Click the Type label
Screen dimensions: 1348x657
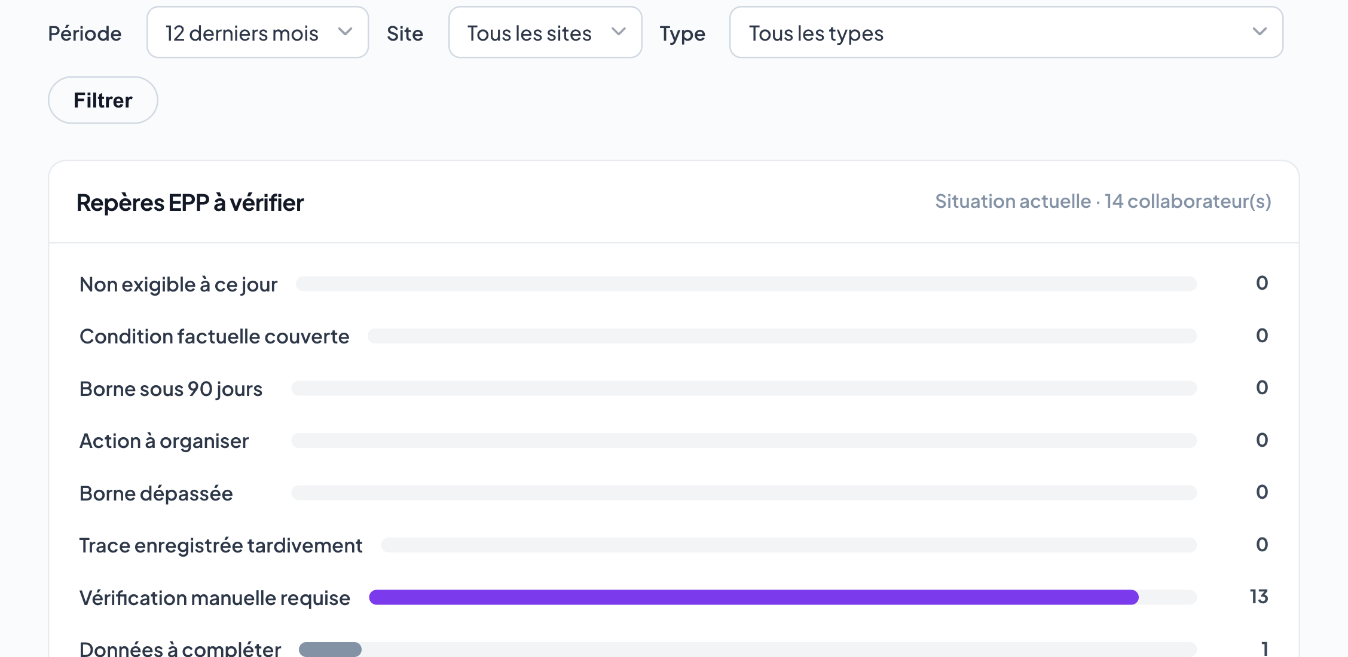682,34
